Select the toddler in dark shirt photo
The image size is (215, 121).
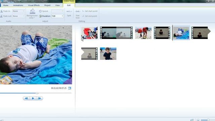[x=108, y=54]
